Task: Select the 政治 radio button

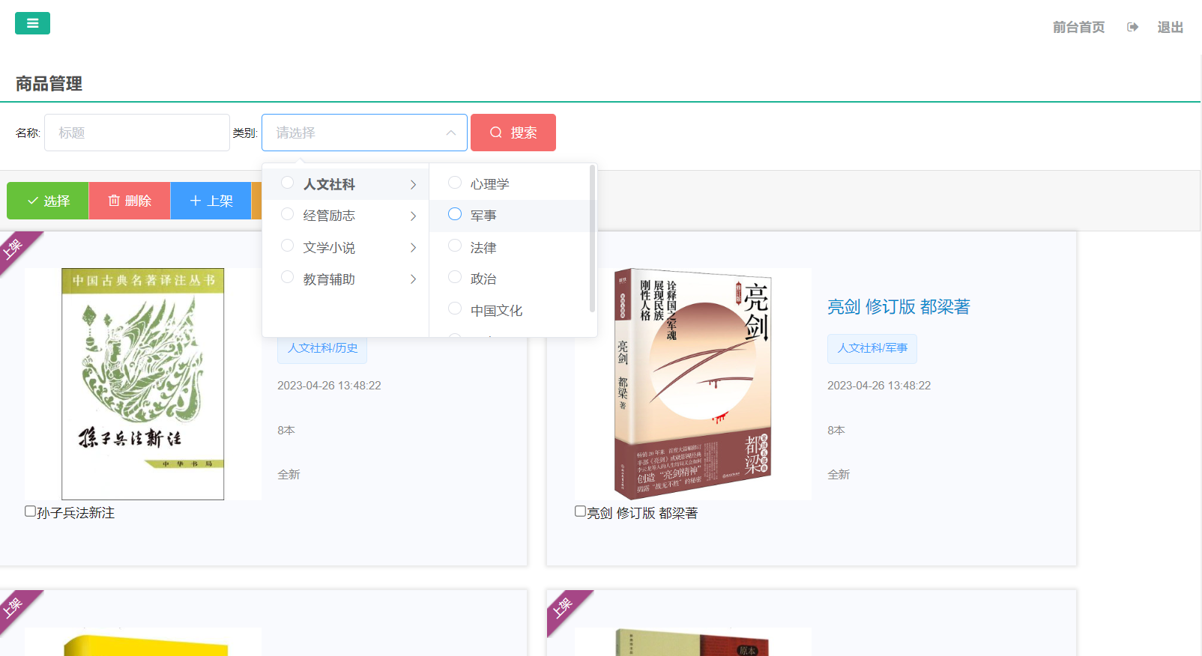Action: tap(455, 277)
